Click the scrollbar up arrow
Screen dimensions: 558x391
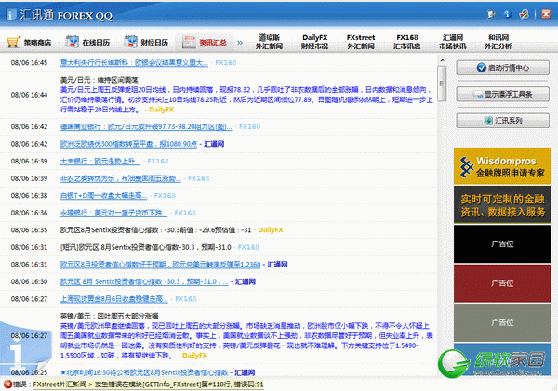442,60
